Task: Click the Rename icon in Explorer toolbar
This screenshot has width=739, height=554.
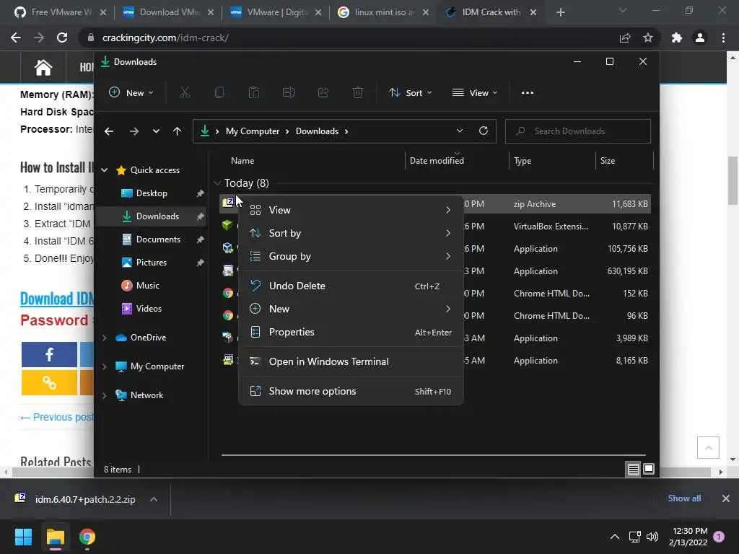Action: click(289, 93)
